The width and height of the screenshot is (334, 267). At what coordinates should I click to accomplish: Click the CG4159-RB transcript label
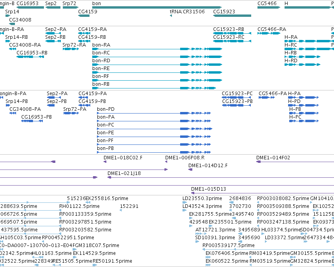92,37
